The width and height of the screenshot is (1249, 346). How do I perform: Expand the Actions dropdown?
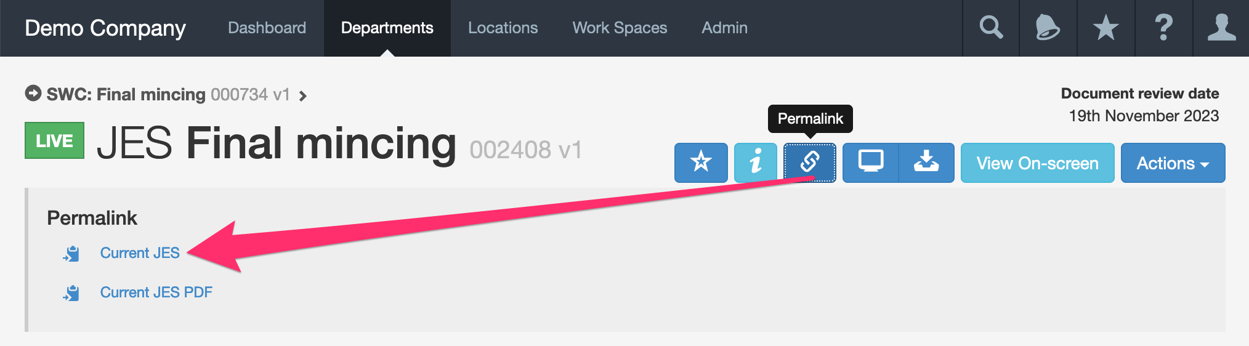coord(1173,163)
